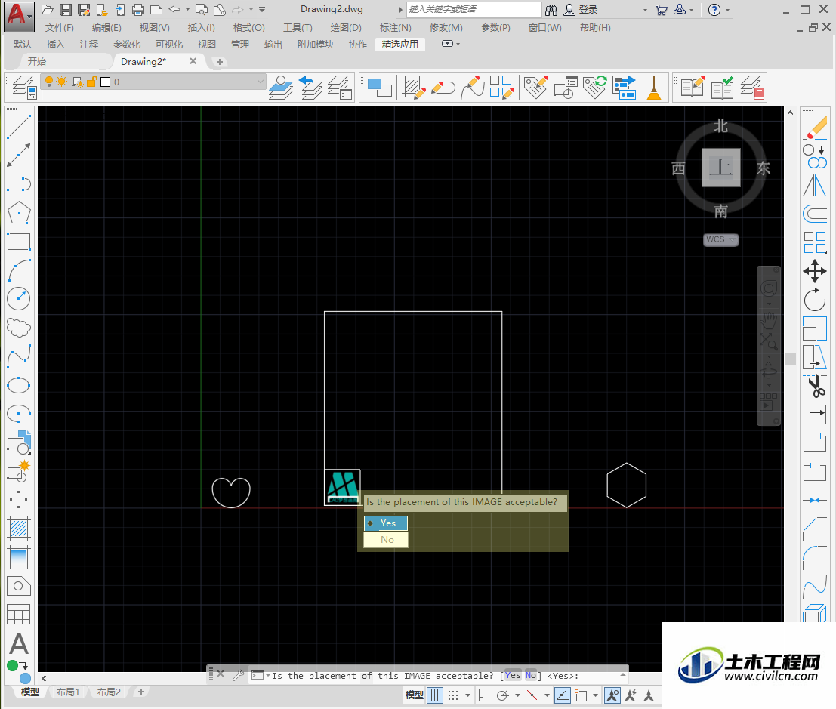Choose the Rectangle tool

tap(19, 242)
